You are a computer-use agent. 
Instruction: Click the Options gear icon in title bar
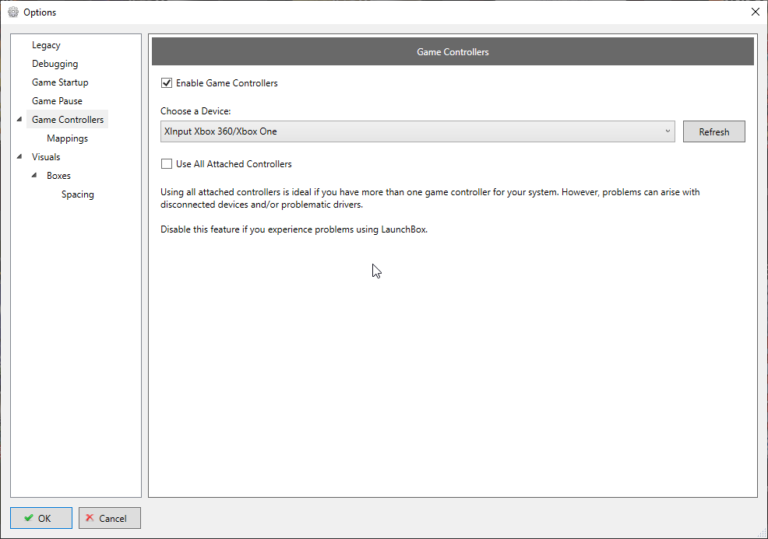coord(13,12)
